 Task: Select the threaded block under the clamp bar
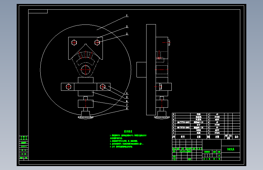86,104
